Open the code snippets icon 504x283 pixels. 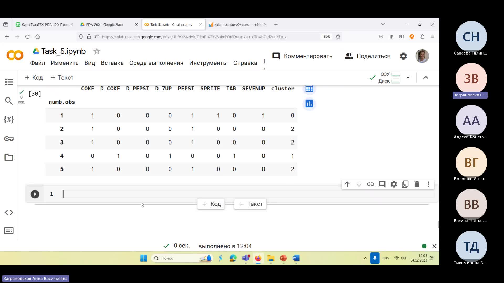9,213
